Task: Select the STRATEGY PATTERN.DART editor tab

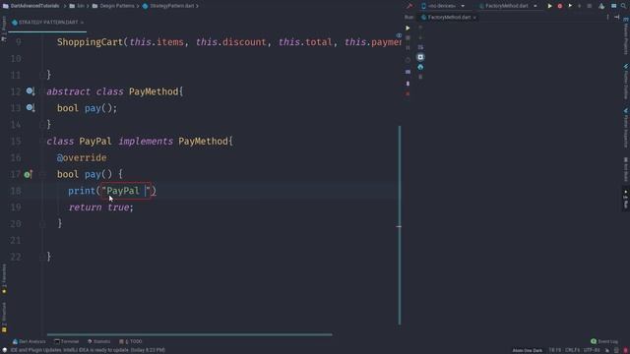Action: pos(47,23)
